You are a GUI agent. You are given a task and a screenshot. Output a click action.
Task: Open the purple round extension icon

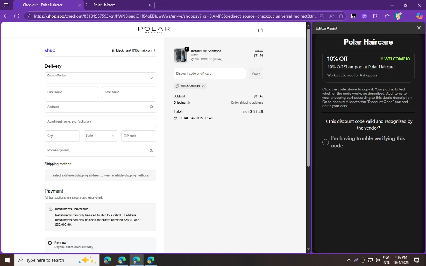pyautogui.click(x=364, y=16)
